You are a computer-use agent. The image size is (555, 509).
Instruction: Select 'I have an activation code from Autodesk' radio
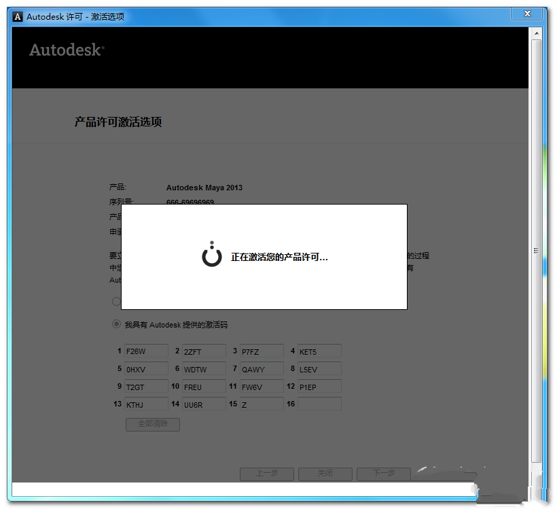coord(116,324)
